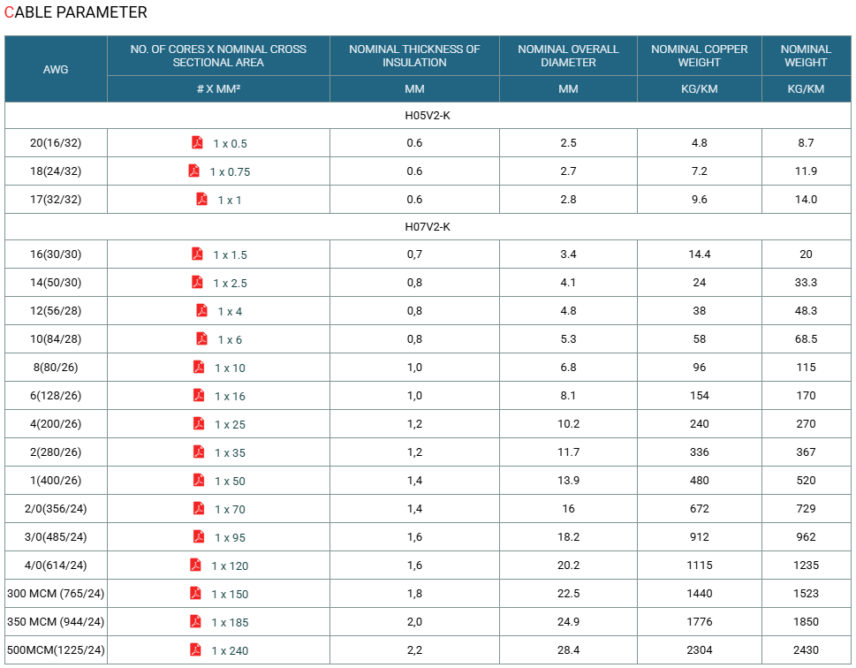Click PDF icon beside 1 x 2.5
This screenshot has height=668, width=856.
point(197,283)
